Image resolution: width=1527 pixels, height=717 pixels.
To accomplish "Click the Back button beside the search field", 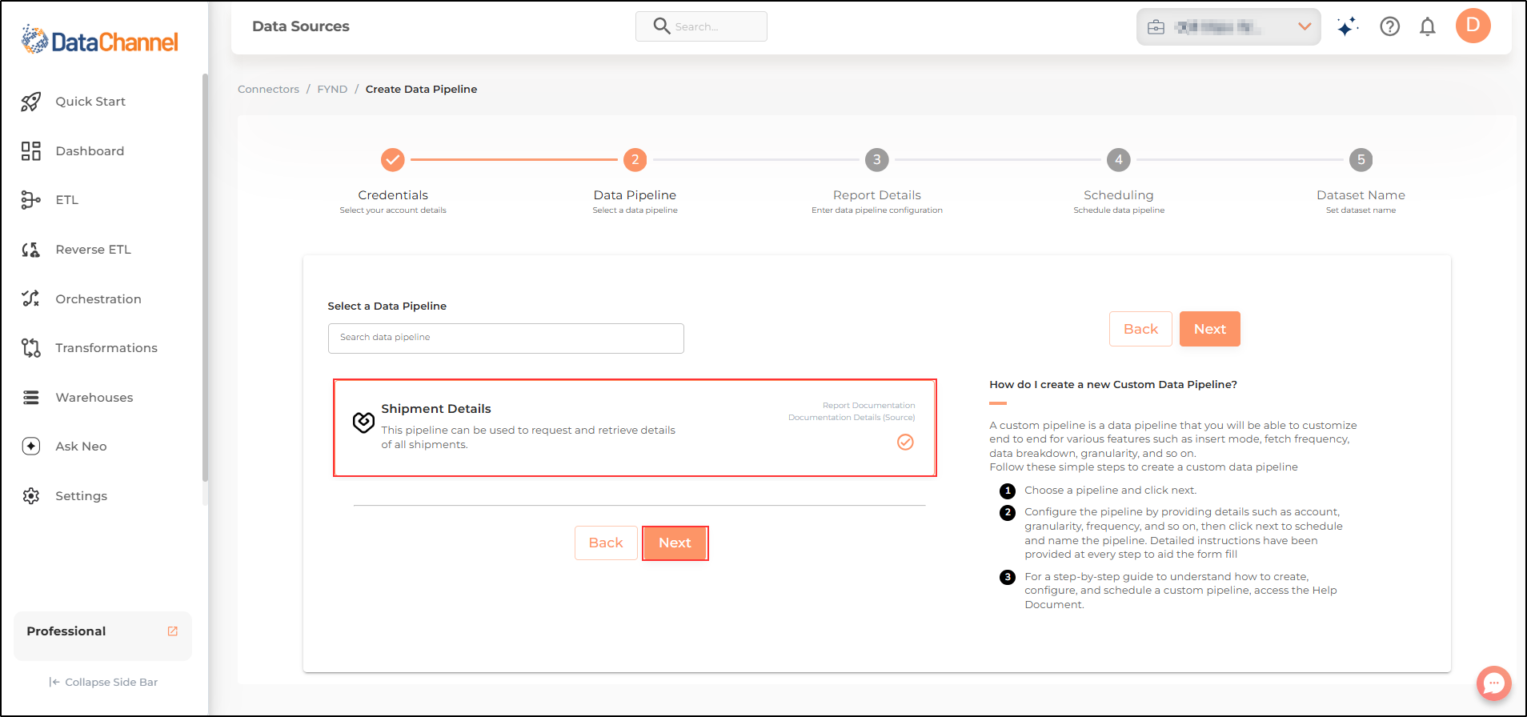I will pyautogui.click(x=1140, y=329).
